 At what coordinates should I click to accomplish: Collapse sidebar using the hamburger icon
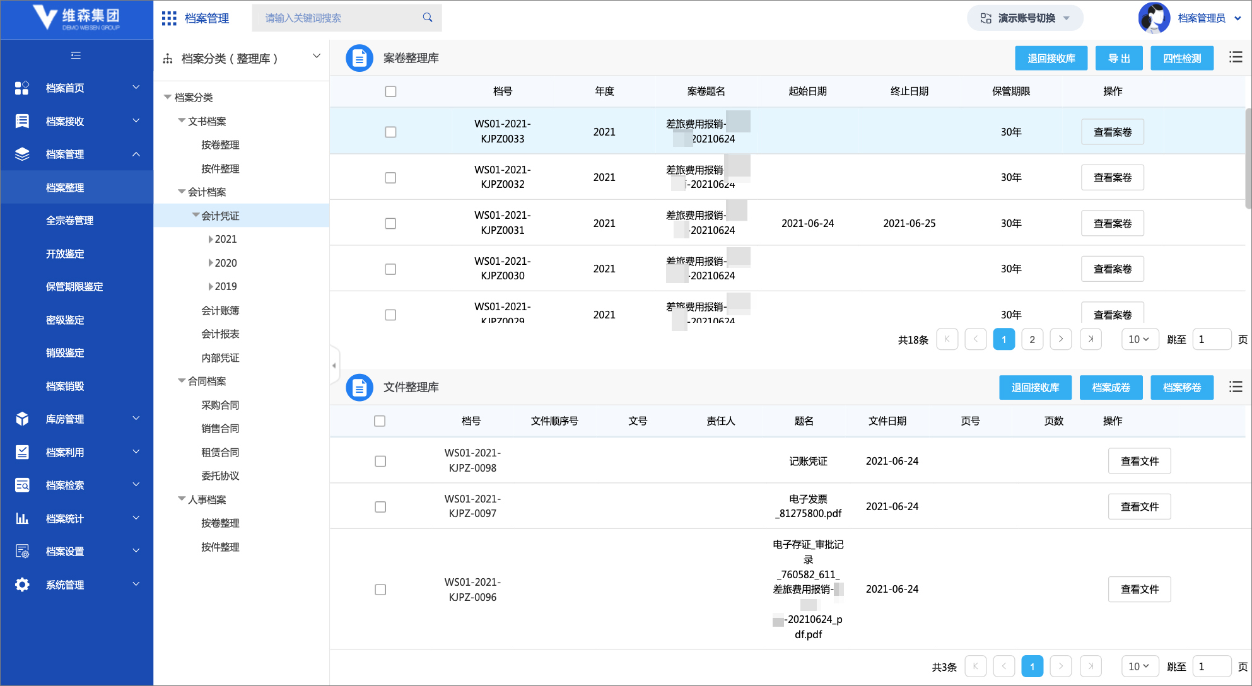coord(76,55)
